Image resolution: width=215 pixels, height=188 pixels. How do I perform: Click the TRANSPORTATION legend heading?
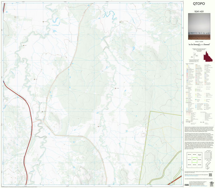tap(189, 111)
